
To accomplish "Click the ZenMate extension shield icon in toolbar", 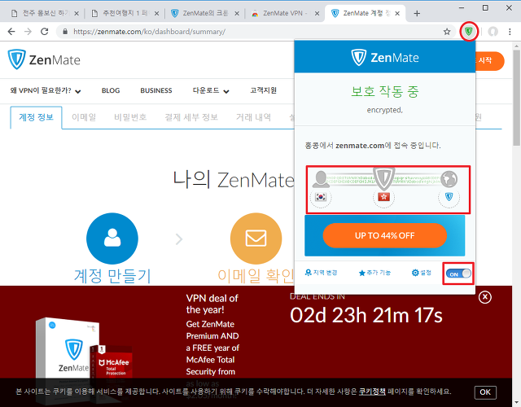I will (469, 32).
